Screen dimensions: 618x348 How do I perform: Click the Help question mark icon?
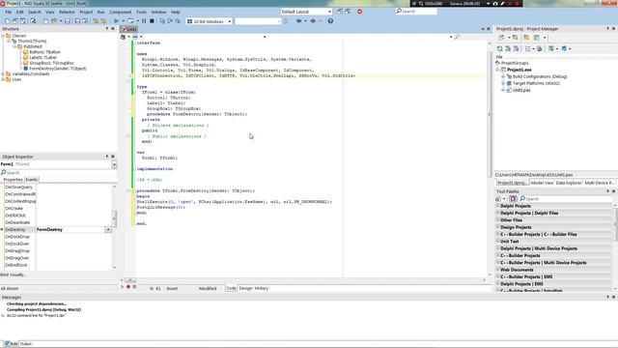330,21
